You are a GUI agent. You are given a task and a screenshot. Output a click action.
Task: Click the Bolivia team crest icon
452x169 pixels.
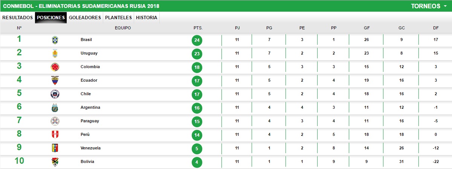coord(55,162)
